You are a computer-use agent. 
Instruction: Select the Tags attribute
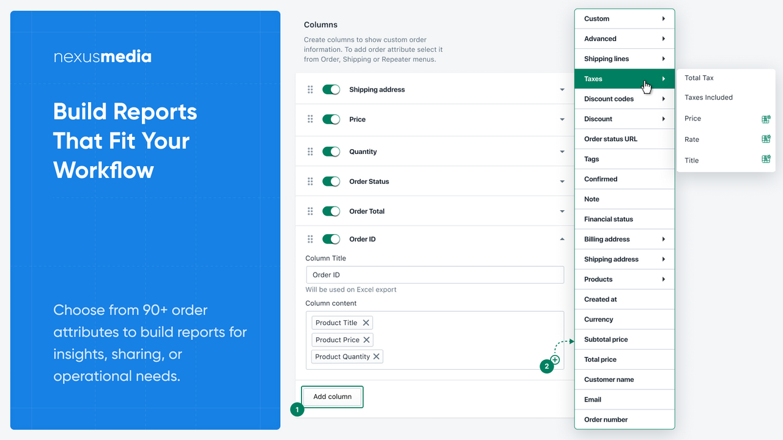coord(625,159)
